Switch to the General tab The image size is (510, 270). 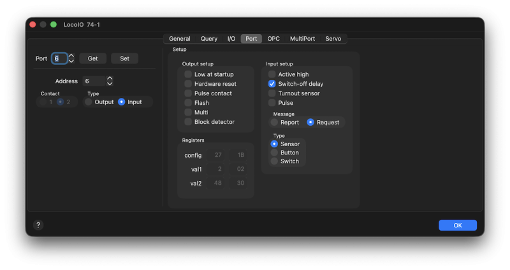(x=180, y=39)
